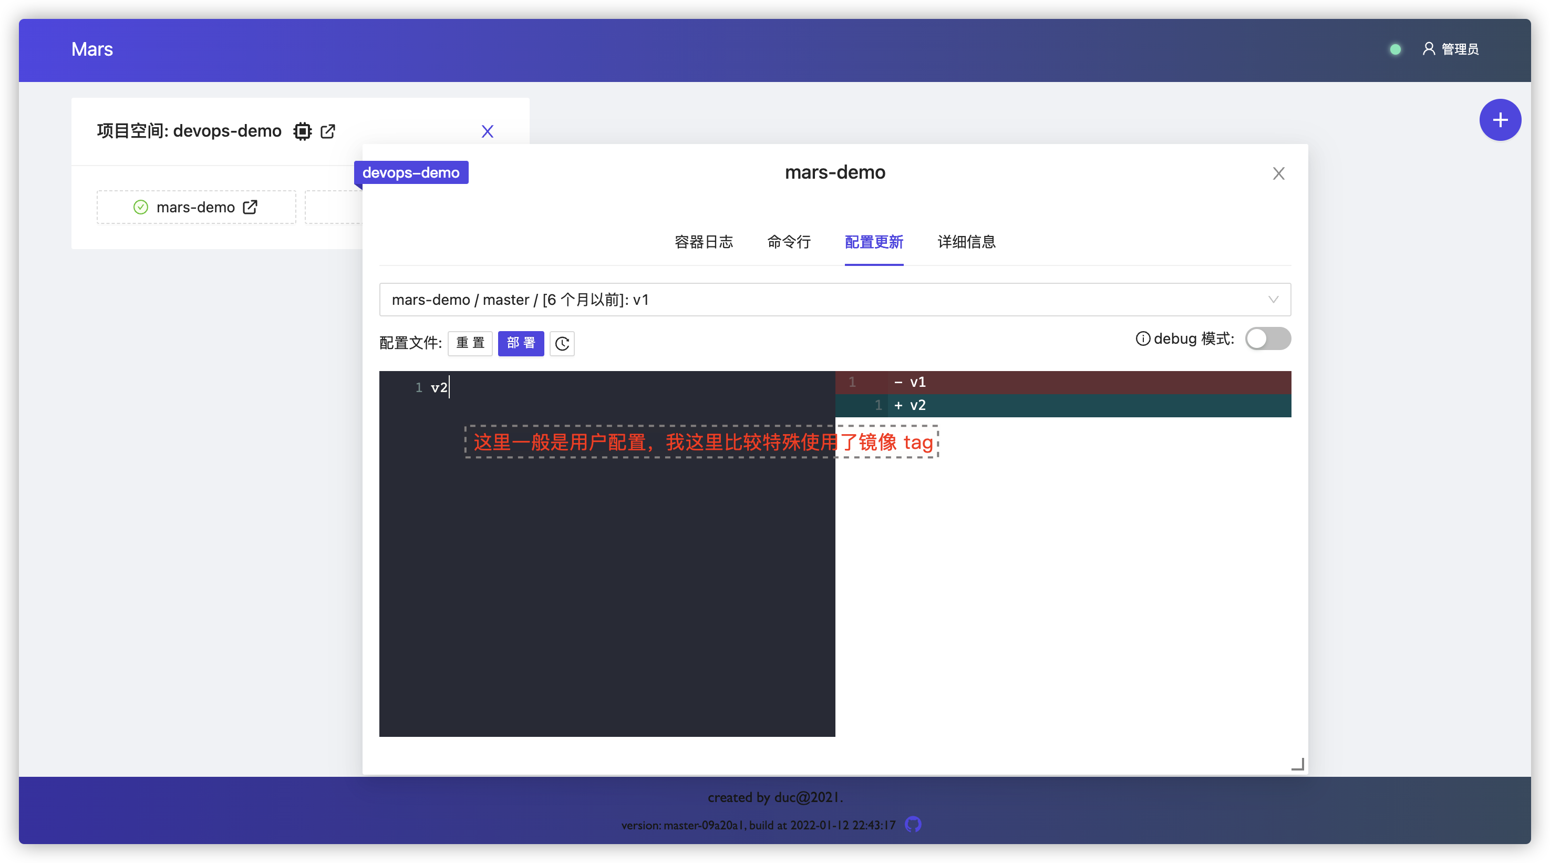Expand the mars-demo / master commit dropdown

(834, 299)
